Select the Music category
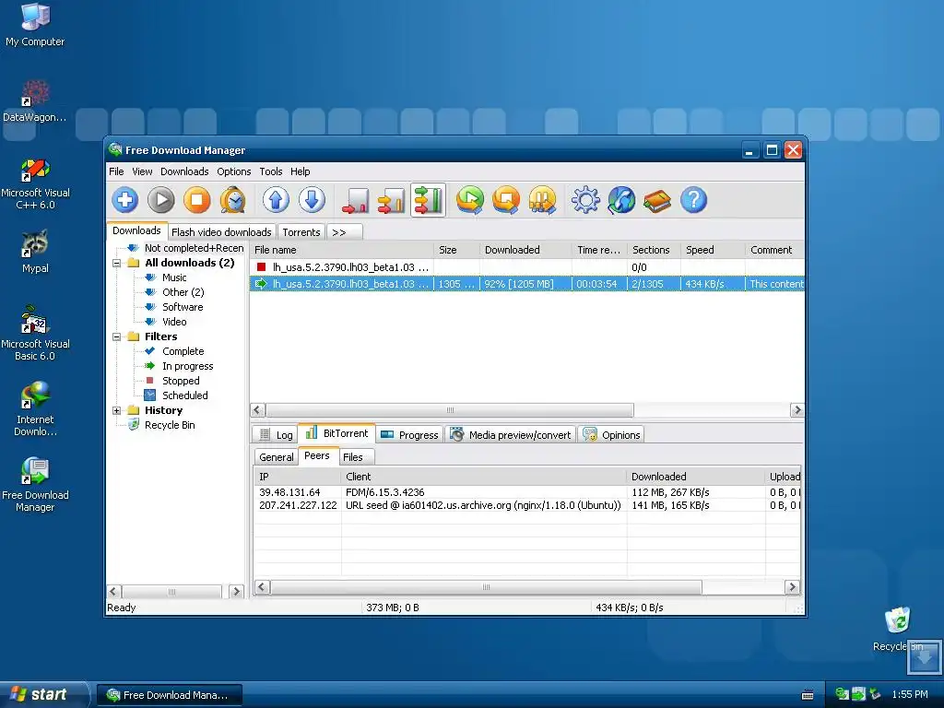944x708 pixels. point(174,277)
